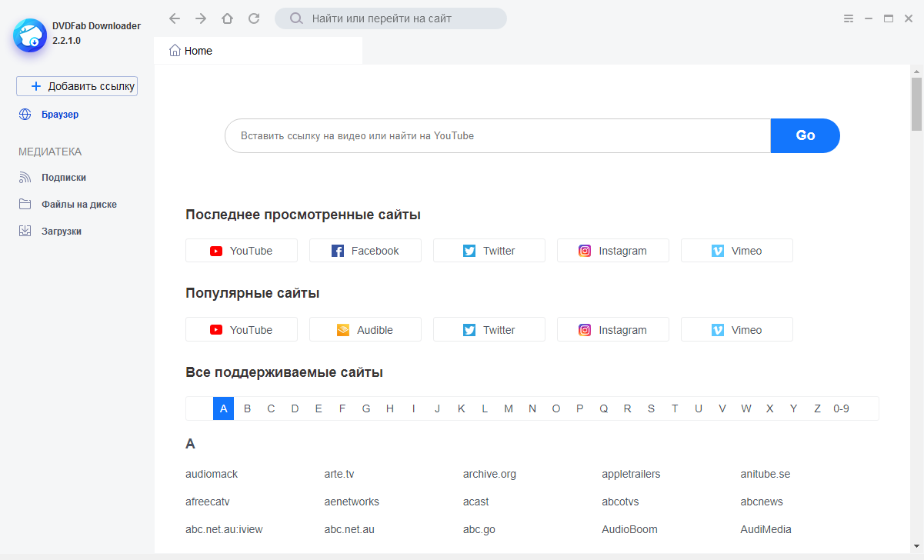Image resolution: width=924 pixels, height=560 pixels.
Task: Select letter S in the alphabet index
Action: [x=651, y=408]
